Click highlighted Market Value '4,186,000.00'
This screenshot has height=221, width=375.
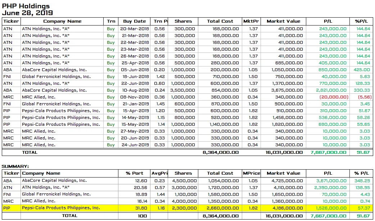coord(288,208)
